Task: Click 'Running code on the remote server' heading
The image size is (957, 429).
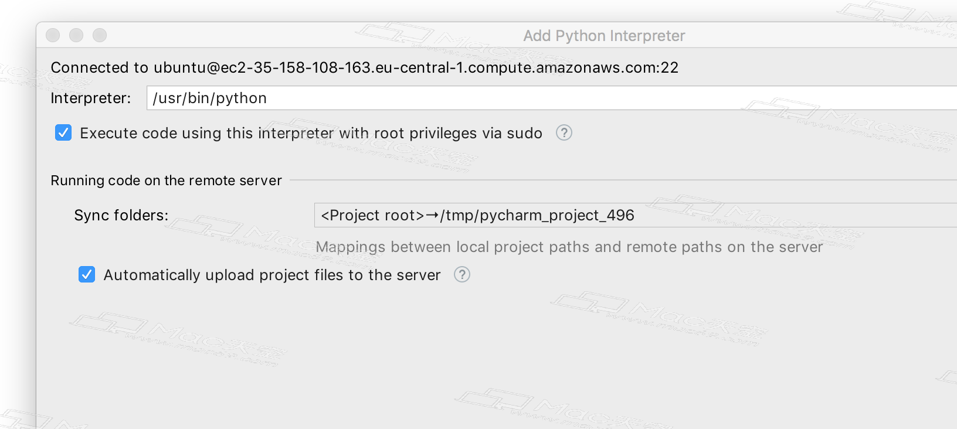Action: pyautogui.click(x=166, y=181)
